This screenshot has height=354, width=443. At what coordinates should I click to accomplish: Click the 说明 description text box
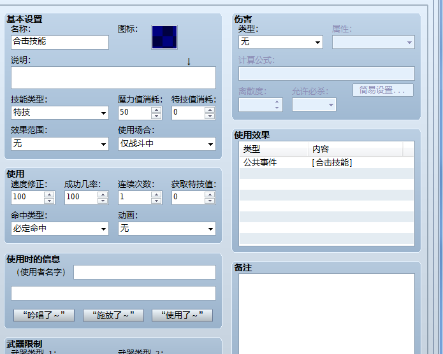pyautogui.click(x=113, y=78)
